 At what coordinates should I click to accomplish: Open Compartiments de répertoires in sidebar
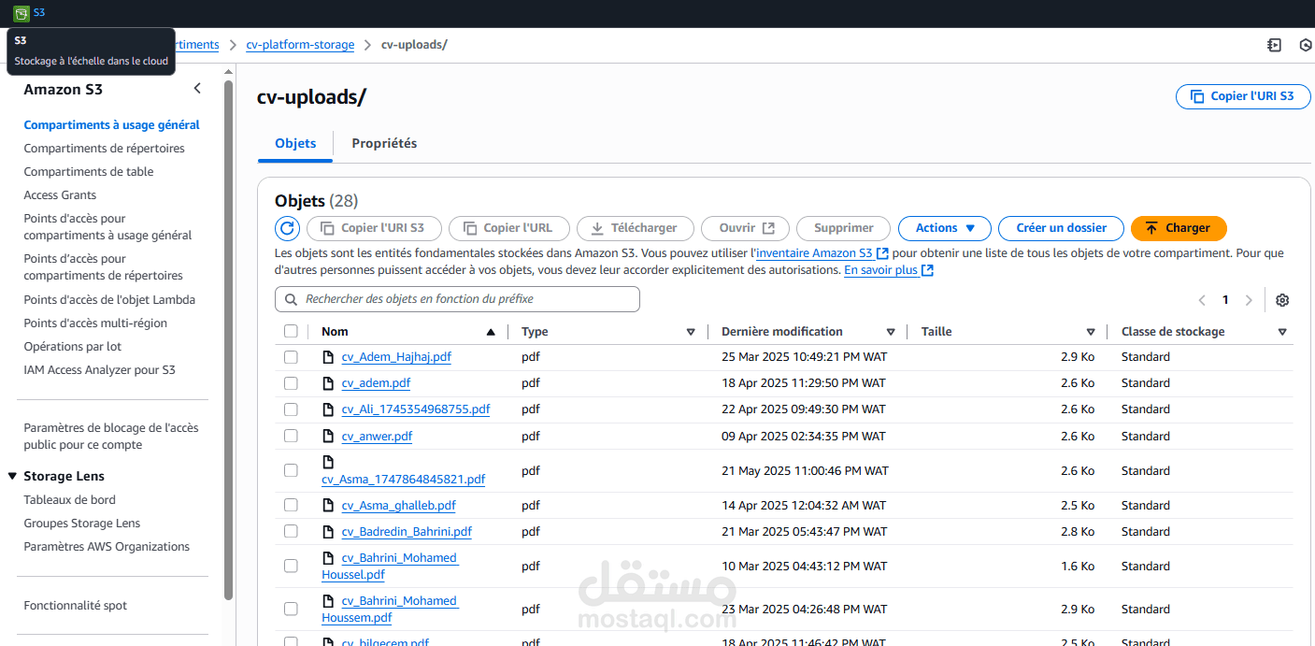pyautogui.click(x=104, y=148)
